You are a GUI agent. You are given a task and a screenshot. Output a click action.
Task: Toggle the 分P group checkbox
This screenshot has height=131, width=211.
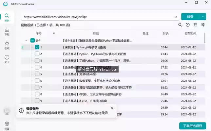pos(32,41)
